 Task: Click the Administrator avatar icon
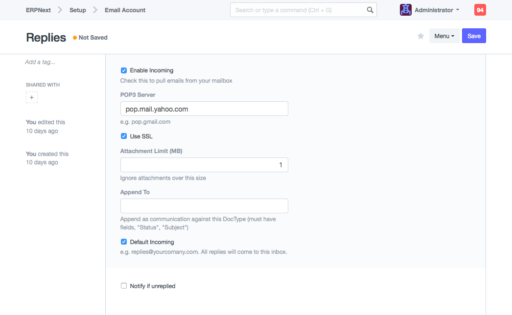click(405, 10)
